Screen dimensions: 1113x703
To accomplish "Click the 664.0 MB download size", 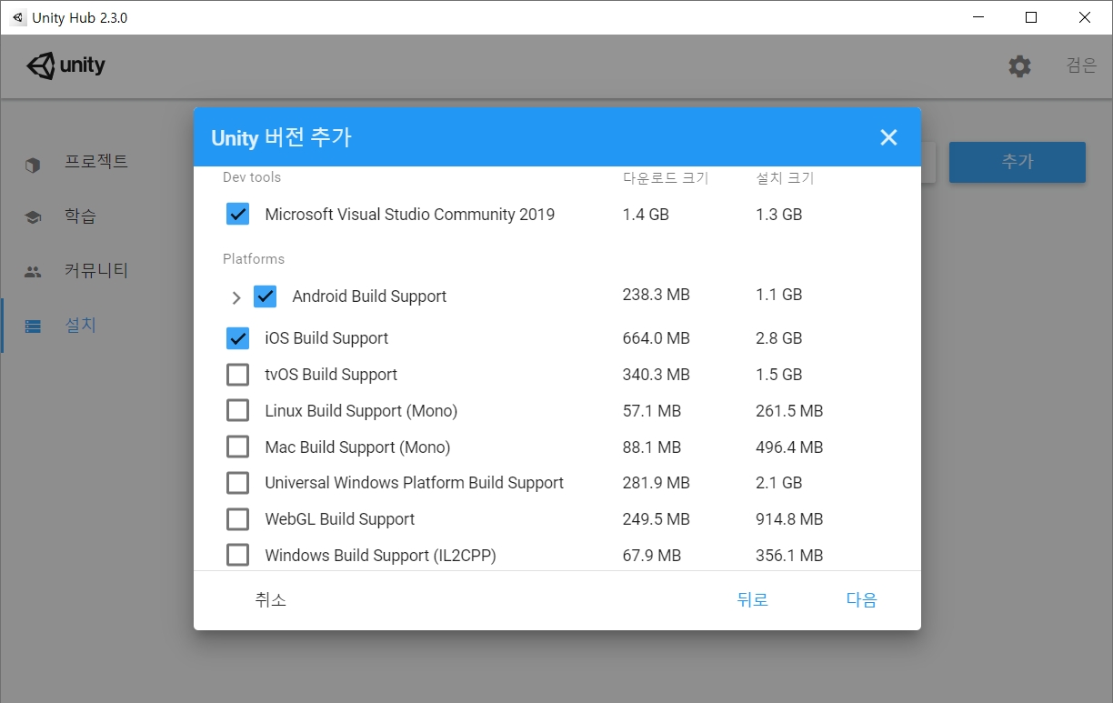I will click(x=657, y=338).
